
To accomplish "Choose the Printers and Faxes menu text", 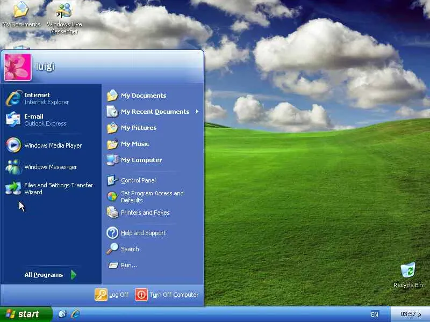I will (145, 213).
